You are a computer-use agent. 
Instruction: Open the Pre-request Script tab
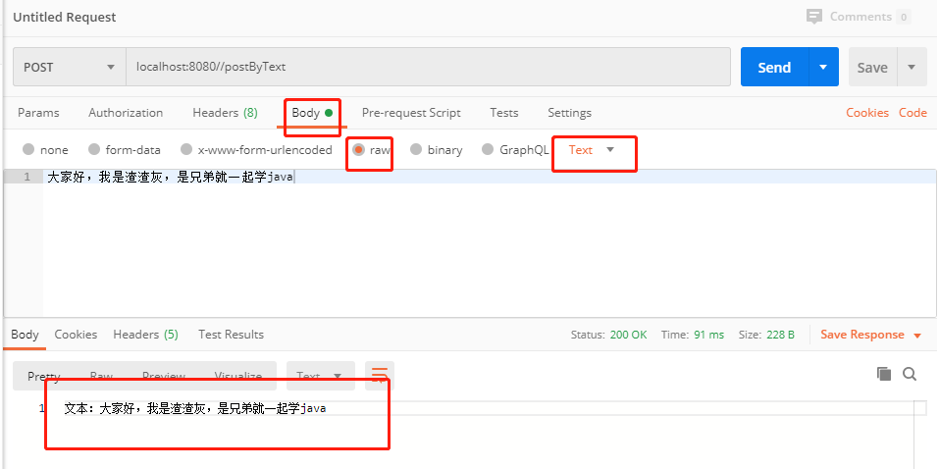(x=411, y=113)
